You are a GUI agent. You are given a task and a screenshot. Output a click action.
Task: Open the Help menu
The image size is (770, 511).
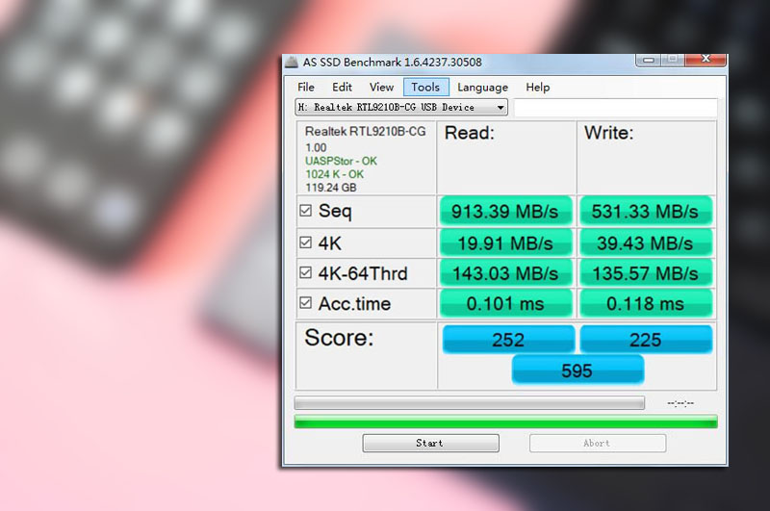click(538, 88)
